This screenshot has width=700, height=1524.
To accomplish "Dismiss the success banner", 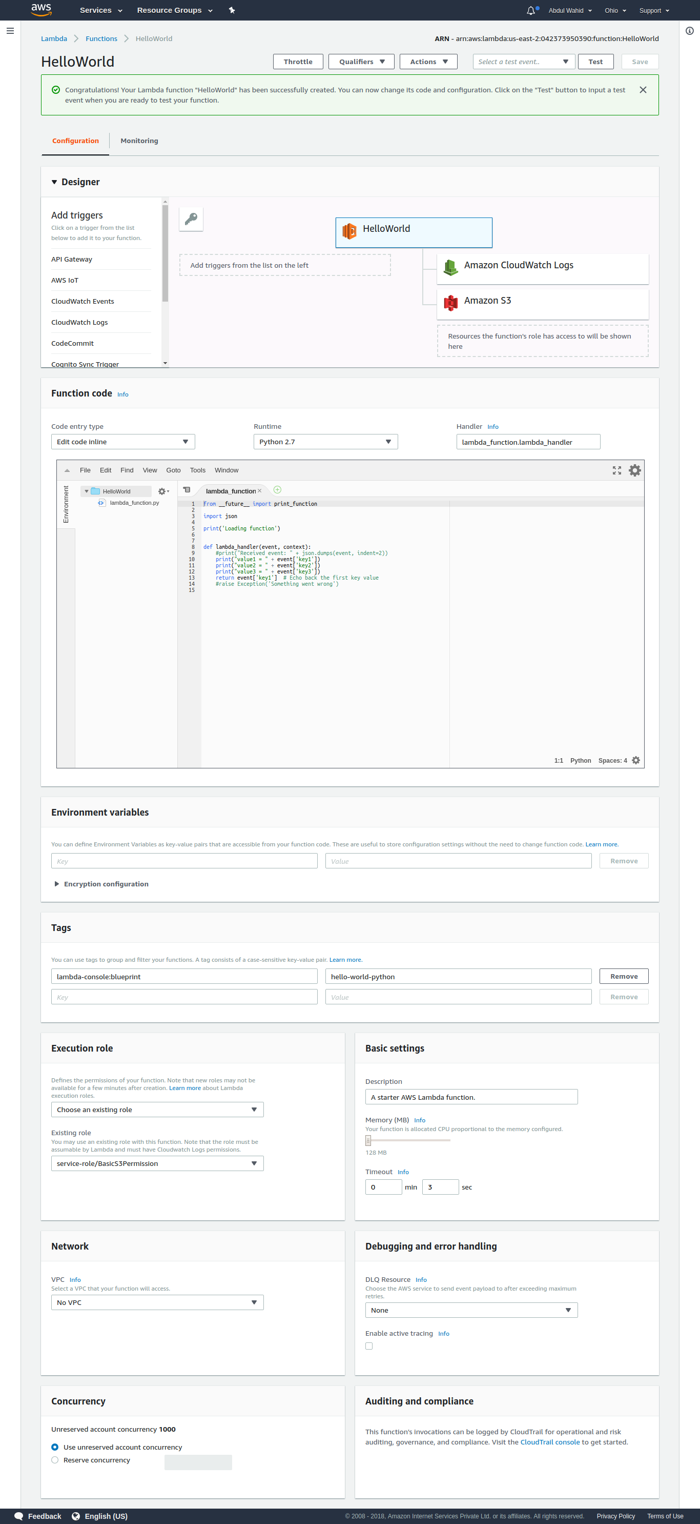I will [643, 90].
